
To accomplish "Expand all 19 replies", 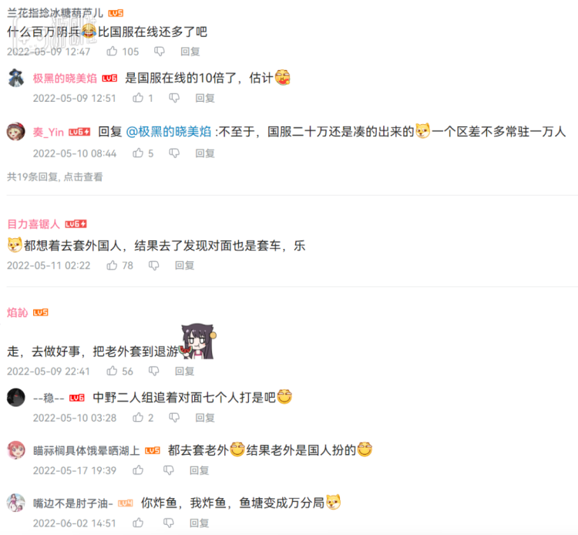I will click(55, 177).
